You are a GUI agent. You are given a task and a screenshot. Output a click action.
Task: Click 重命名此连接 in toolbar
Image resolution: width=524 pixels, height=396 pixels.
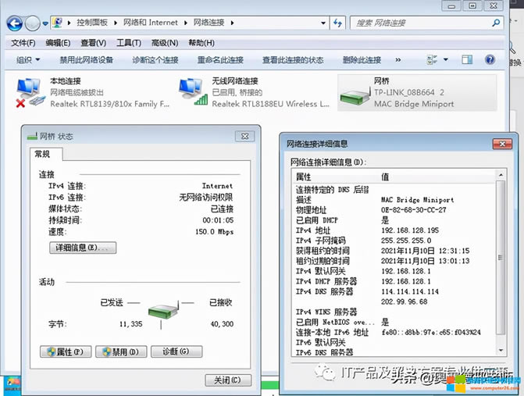(220, 60)
